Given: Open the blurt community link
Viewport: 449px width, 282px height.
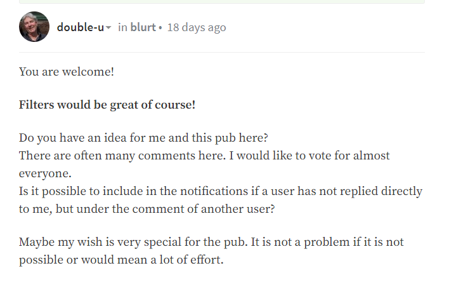Looking at the screenshot, I should coord(143,28).
